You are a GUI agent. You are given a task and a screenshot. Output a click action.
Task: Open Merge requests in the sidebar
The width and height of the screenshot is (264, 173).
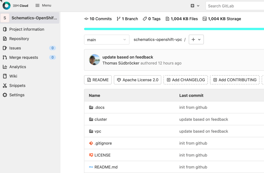tap(23, 58)
